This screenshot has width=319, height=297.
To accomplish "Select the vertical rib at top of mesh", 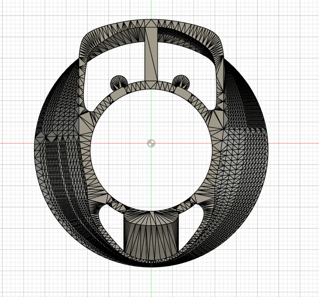I will (151, 53).
